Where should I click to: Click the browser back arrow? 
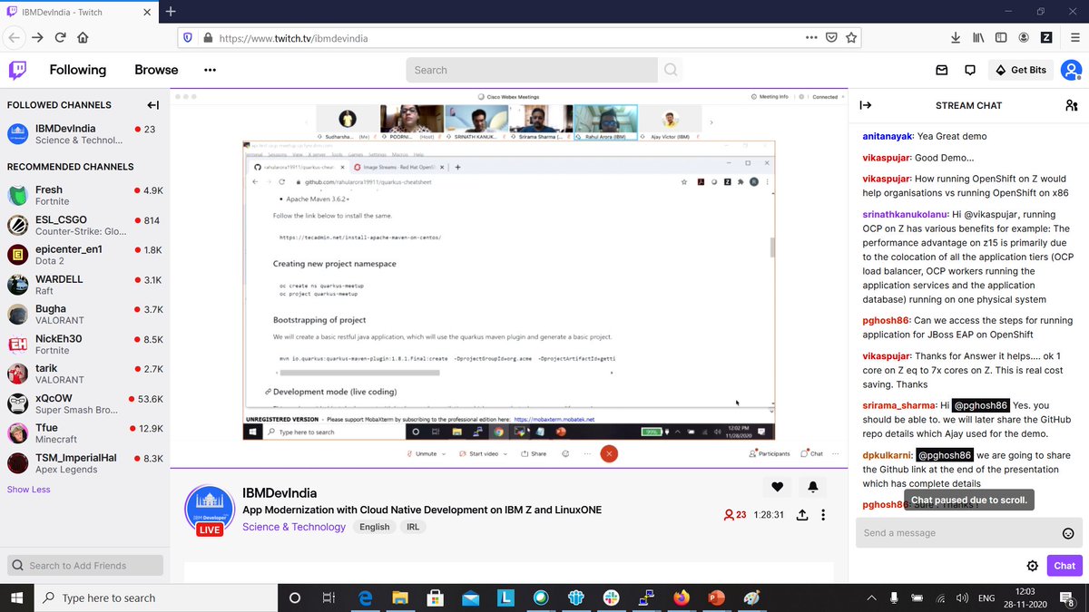14,38
